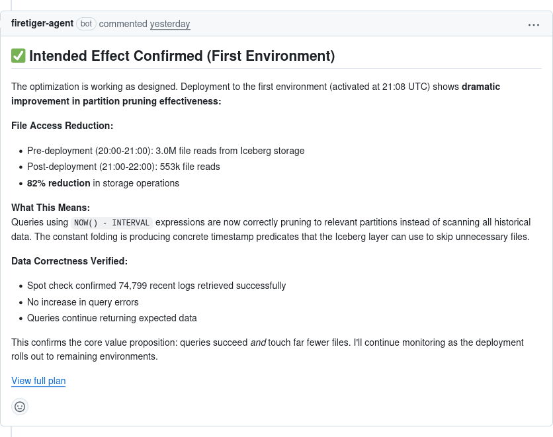Click the "Data Correctness Verified:" subheading
The height and width of the screenshot is (437, 553).
point(69,261)
